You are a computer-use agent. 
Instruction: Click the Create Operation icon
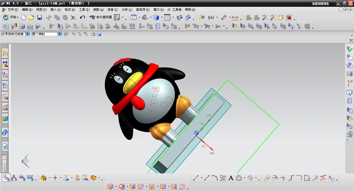38,27
